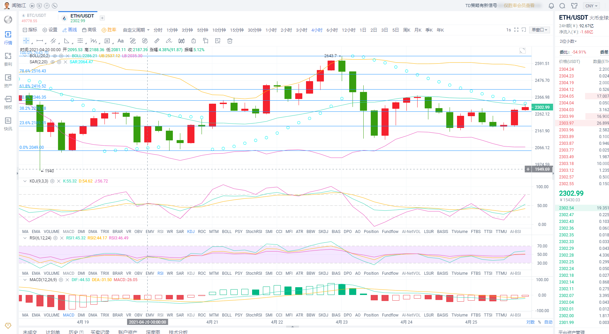Screen dimensions: 609x334
Task: Click the candlestick style icon
Action: [181, 41]
